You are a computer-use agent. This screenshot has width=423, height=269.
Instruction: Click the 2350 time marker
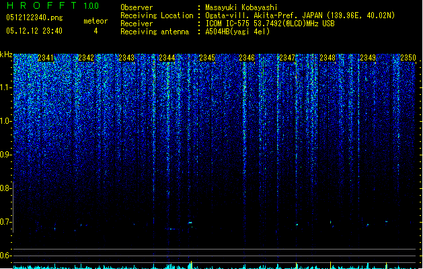pyautogui.click(x=408, y=58)
